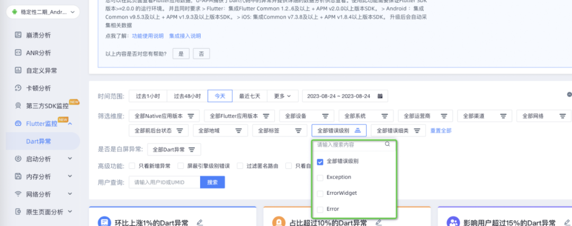Open the 全部Native应用版本 filter

(x=164, y=116)
